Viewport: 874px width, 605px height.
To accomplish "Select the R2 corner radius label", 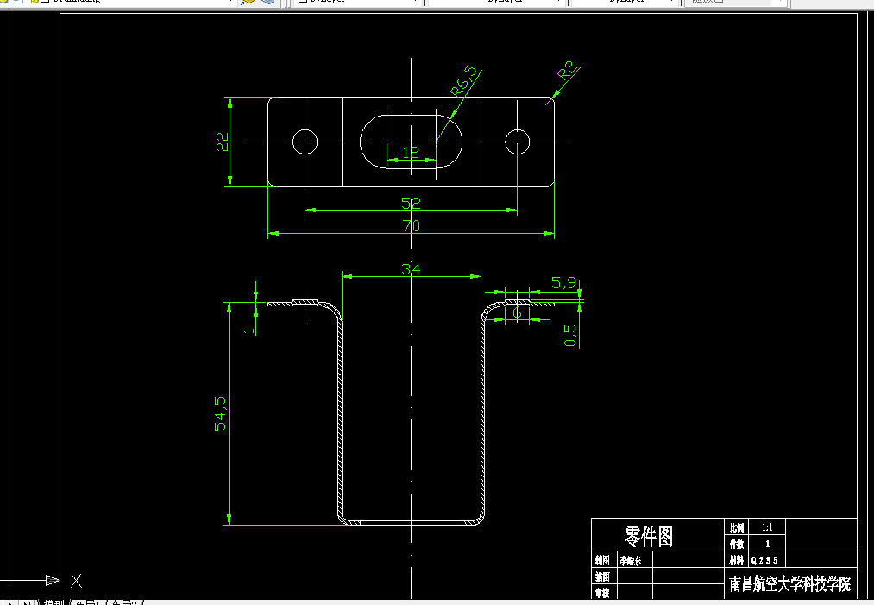I will click(566, 71).
